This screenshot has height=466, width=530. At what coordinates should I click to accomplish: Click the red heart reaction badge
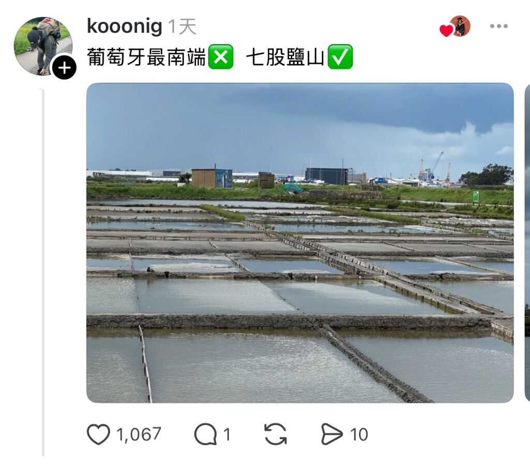[446, 31]
